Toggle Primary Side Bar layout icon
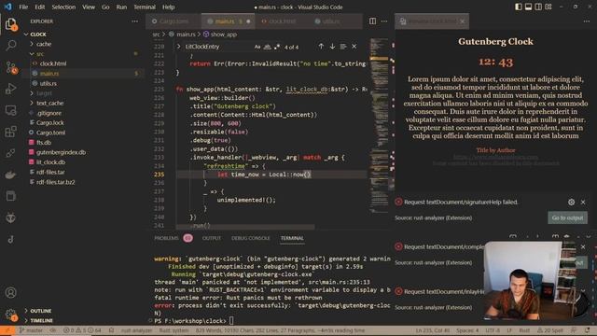Image resolution: width=597 pixels, height=336 pixels. click(x=519, y=7)
